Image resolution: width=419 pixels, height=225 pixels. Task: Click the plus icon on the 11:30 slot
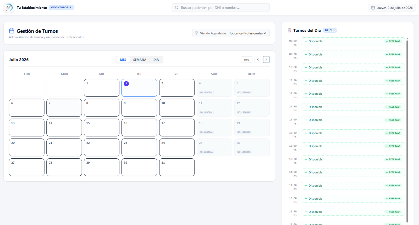306,107
